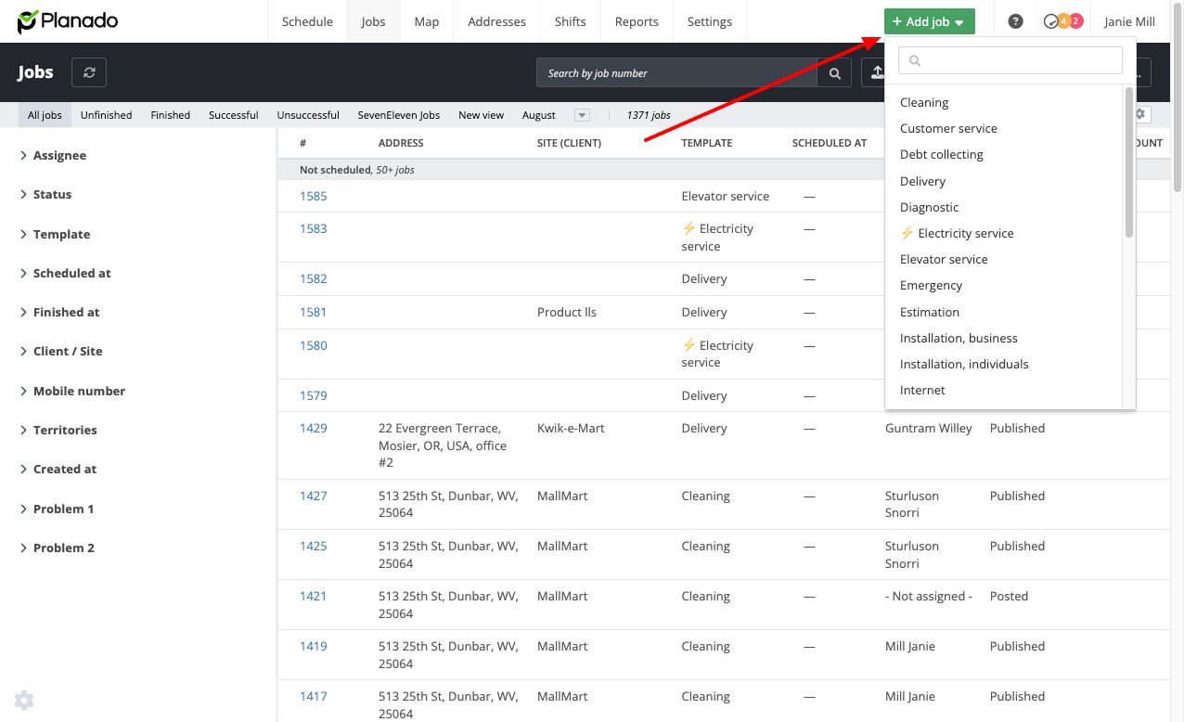The height and width of the screenshot is (722, 1184).
Task: Expand the Territories filter
Action: point(58,430)
